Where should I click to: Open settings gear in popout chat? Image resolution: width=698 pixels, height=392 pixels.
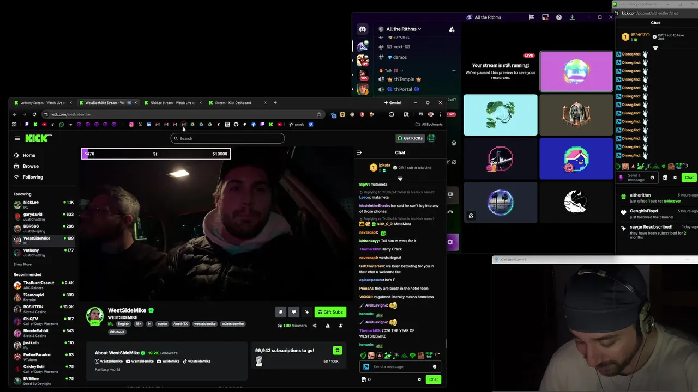(x=675, y=177)
